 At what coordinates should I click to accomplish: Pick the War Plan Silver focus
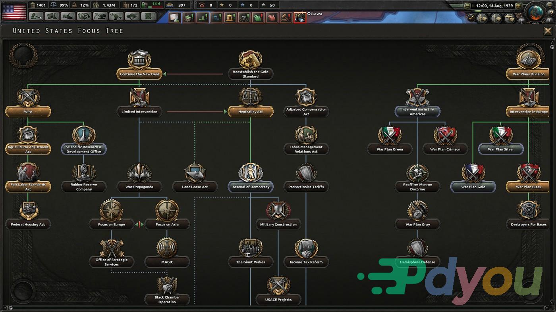[500, 140]
